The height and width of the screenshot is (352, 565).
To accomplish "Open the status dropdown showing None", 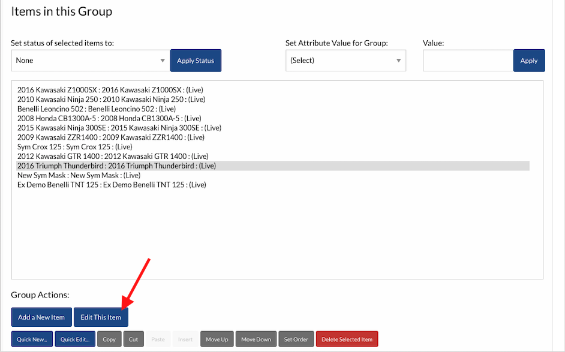I will click(90, 61).
